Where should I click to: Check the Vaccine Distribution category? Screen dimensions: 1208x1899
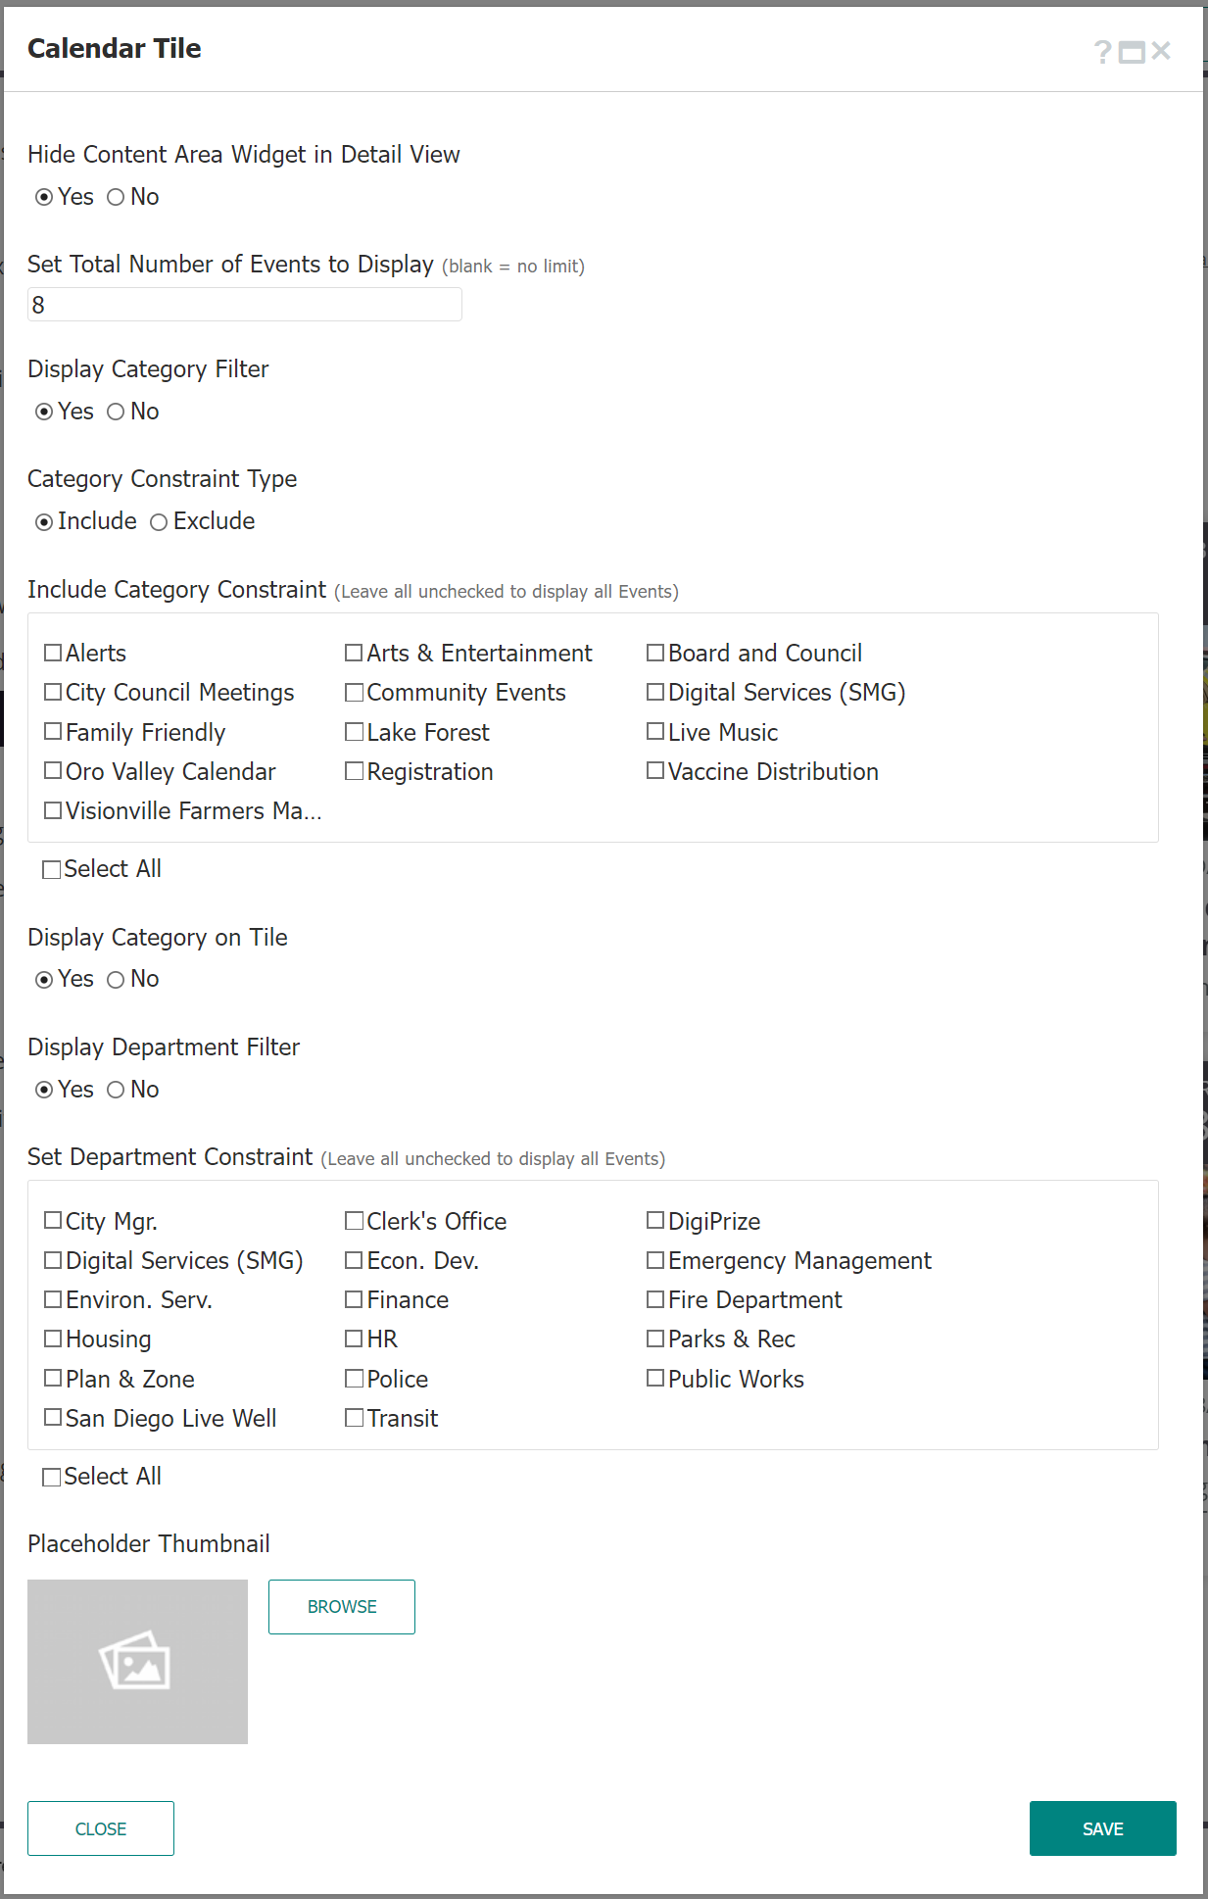coord(654,771)
